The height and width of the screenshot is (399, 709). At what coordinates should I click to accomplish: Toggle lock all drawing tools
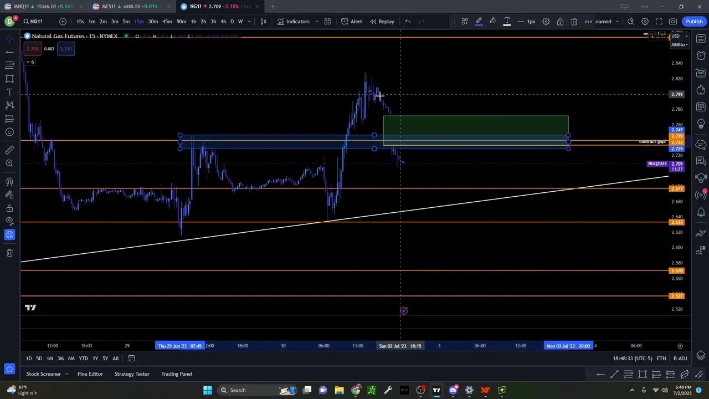9,208
